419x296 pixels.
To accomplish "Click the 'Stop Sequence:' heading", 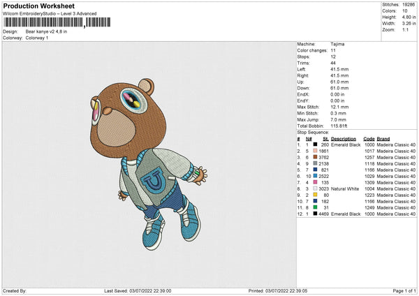I will point(313,133).
